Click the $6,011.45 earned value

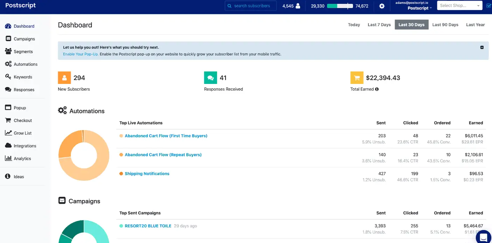point(474,136)
